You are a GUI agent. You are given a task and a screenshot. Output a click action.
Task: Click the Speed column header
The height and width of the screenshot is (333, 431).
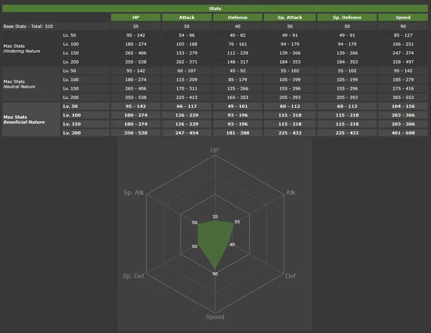pos(403,18)
